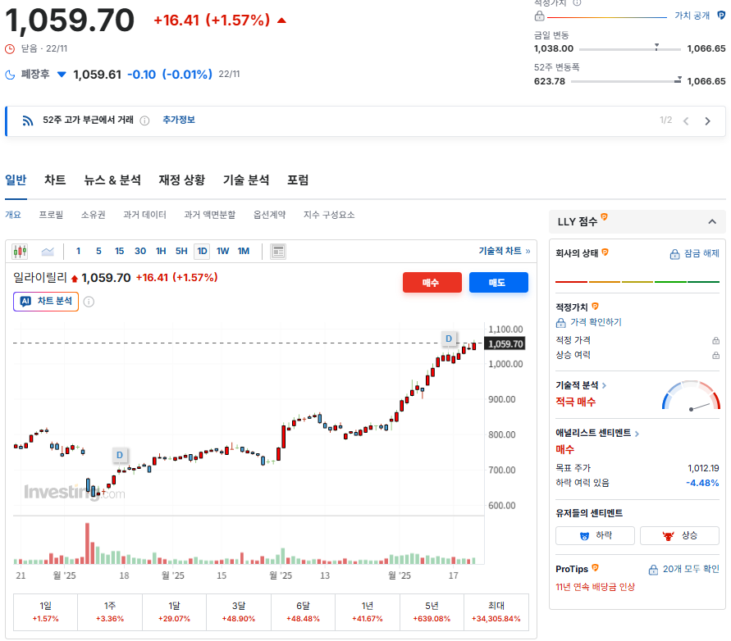Image resolution: width=731 pixels, height=641 pixels.
Task: Open the 기술 분석 tab
Action: (x=246, y=180)
